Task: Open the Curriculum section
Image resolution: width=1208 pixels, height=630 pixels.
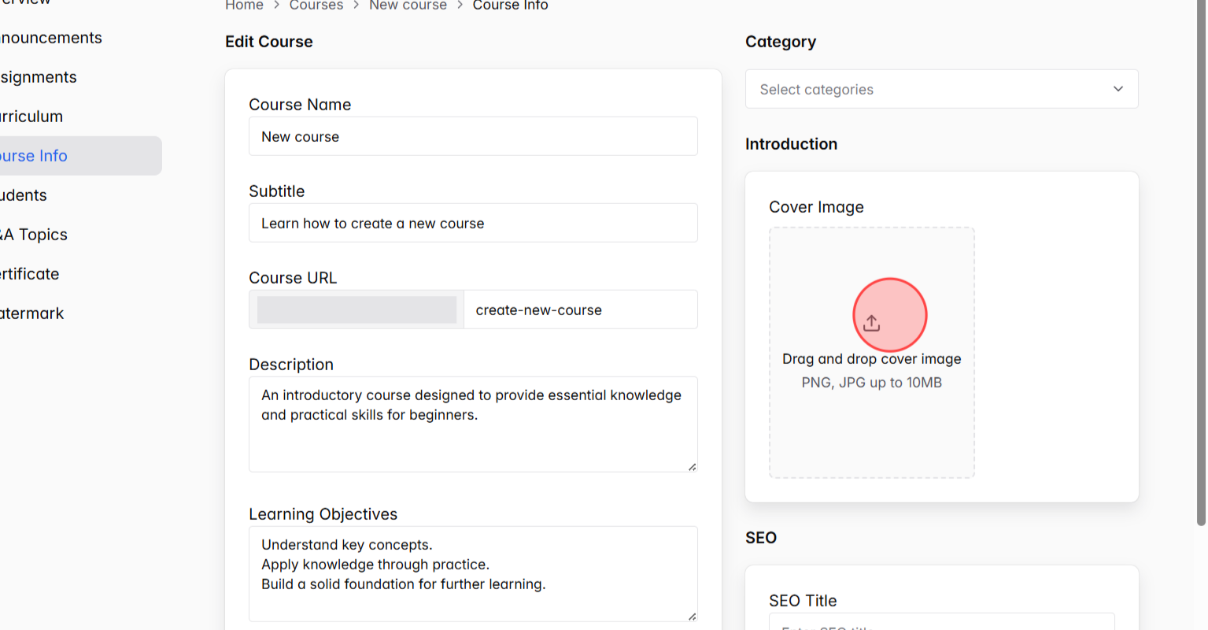Action: click(31, 116)
